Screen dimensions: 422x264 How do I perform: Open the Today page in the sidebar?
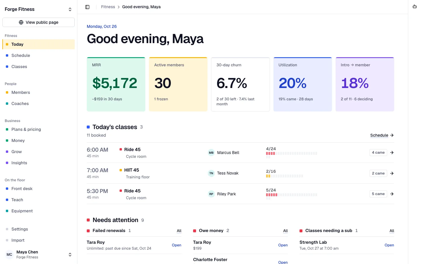click(38, 44)
